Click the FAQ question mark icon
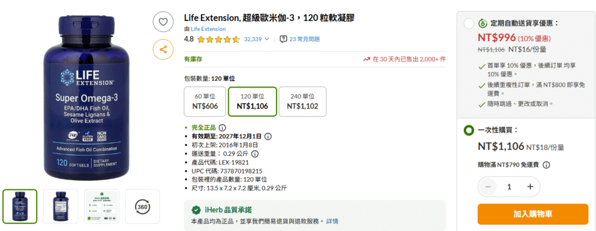596x231 pixels. click(283, 39)
